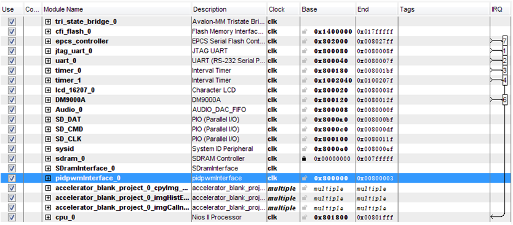This screenshot has width=513, height=225.
Task: Uncheck Use box for uart_0
Action: click(x=12, y=61)
